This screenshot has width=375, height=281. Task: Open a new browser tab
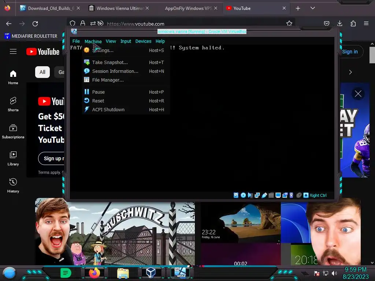298,8
